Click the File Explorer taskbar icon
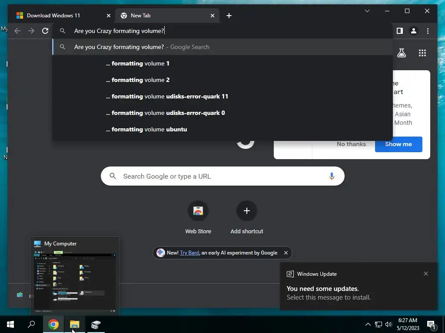 point(75,324)
